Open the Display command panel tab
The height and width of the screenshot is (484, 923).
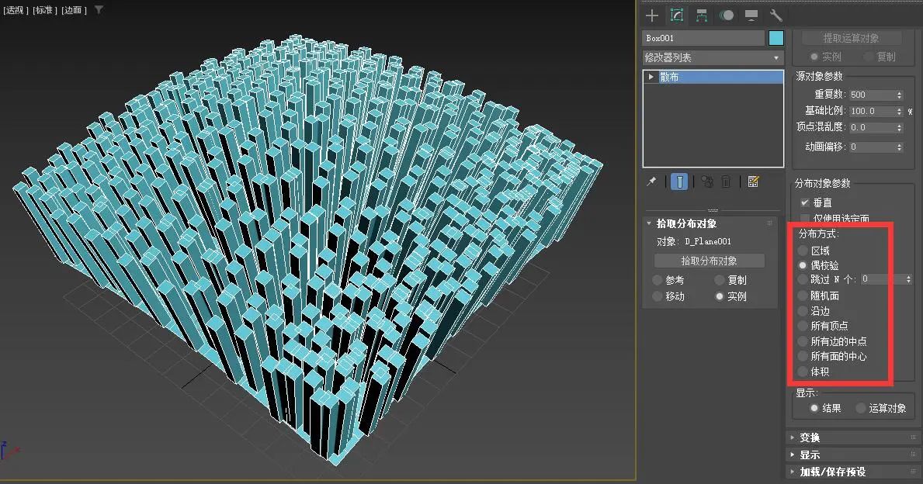click(751, 16)
